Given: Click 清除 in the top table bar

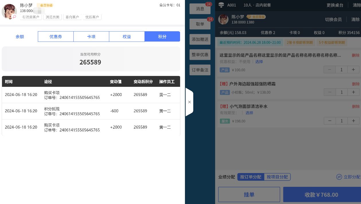Looking at the screenshot, I should 357,5.
